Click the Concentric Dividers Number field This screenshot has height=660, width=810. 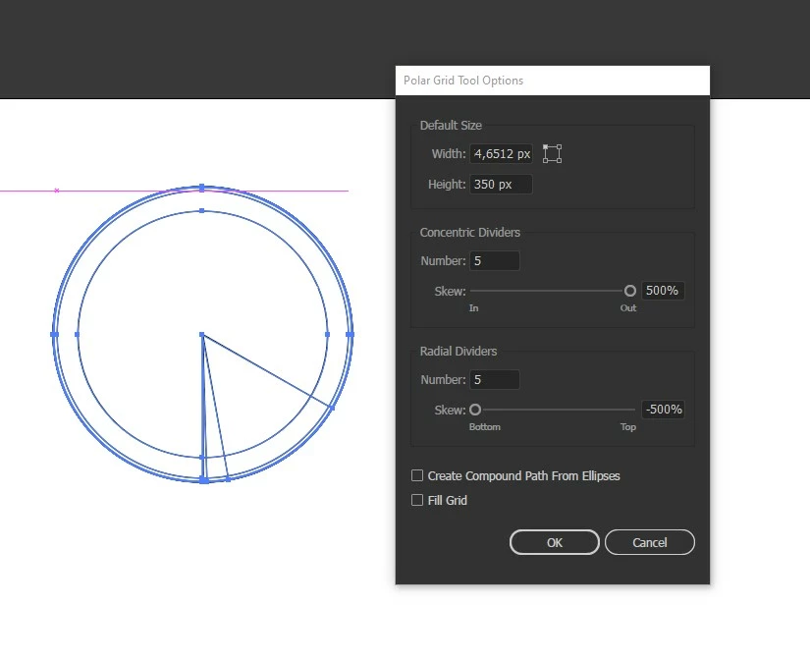[495, 261]
